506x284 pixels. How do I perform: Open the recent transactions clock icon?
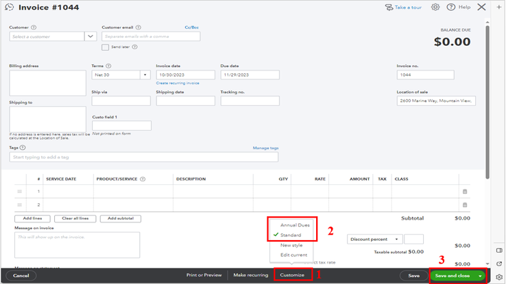coord(10,7)
